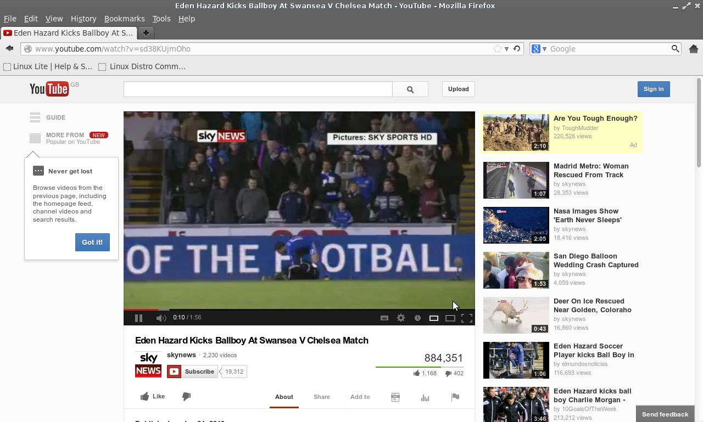This screenshot has height=422, width=703.
Task: Go to the browser home page
Action: (x=693, y=49)
